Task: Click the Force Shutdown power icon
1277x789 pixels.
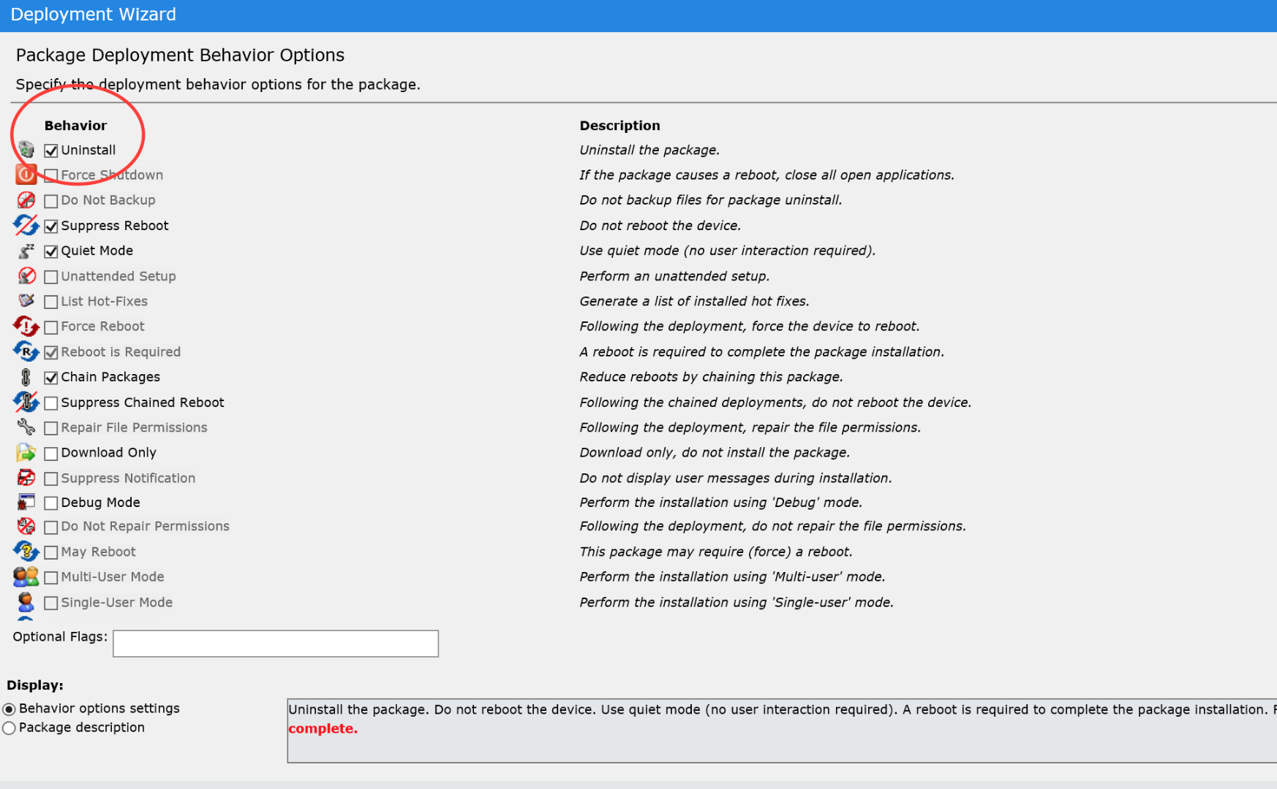Action: 26,175
